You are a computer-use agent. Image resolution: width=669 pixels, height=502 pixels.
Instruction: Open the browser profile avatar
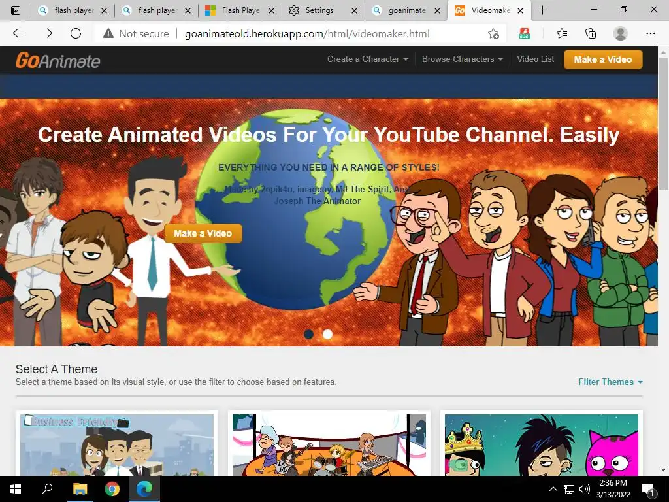621,33
